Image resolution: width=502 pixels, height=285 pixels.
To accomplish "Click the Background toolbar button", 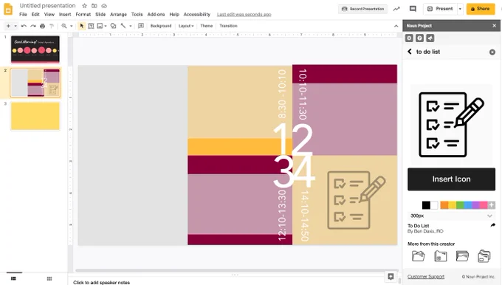I will tap(161, 26).
